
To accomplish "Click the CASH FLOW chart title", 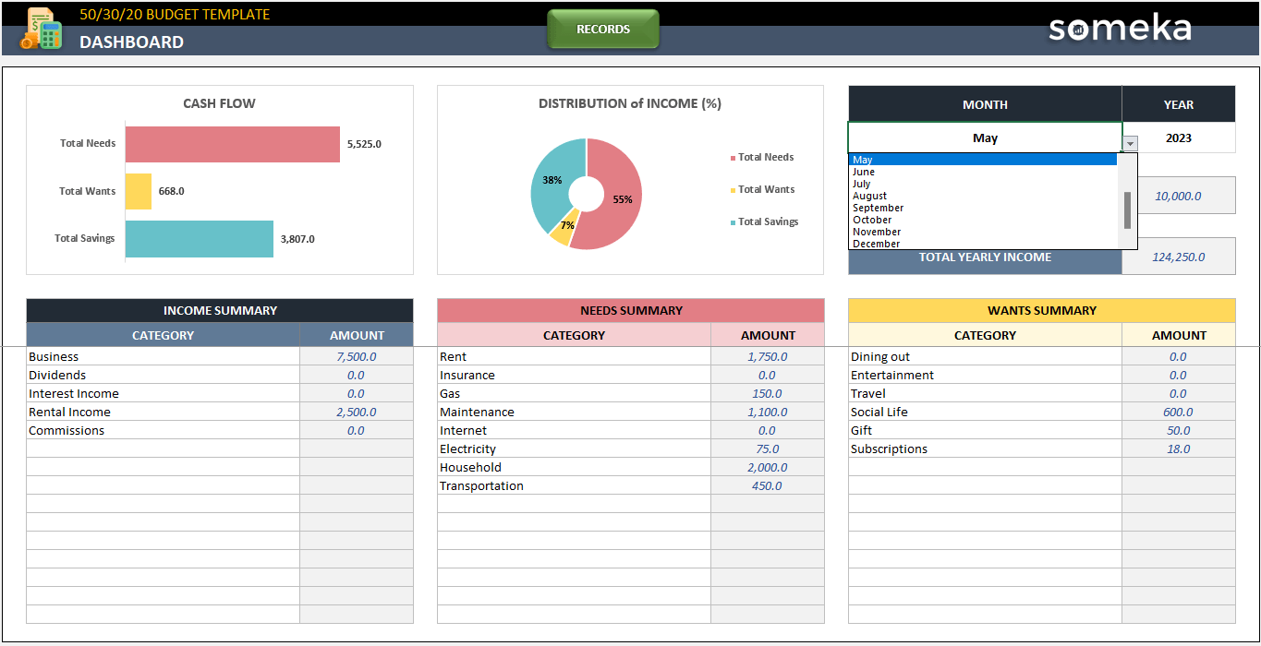I will 220,103.
